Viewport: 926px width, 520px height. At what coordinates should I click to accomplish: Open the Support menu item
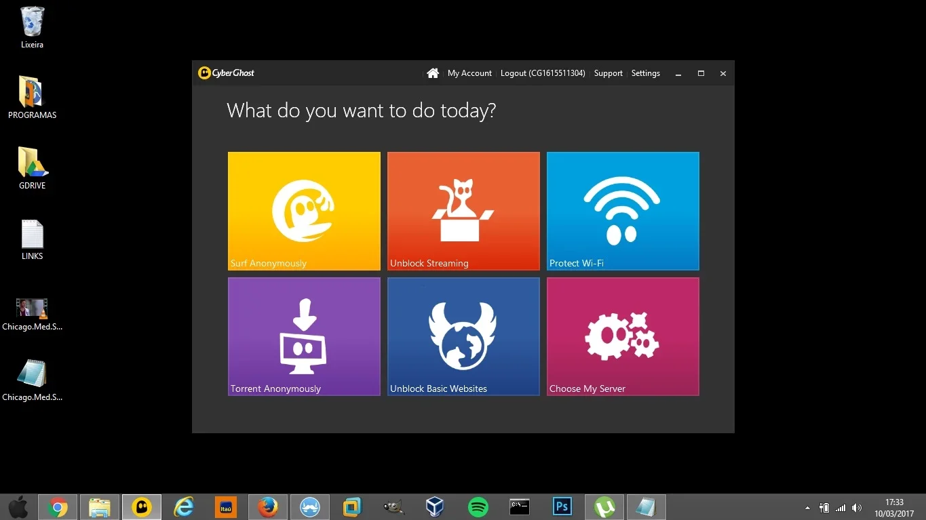(608, 73)
